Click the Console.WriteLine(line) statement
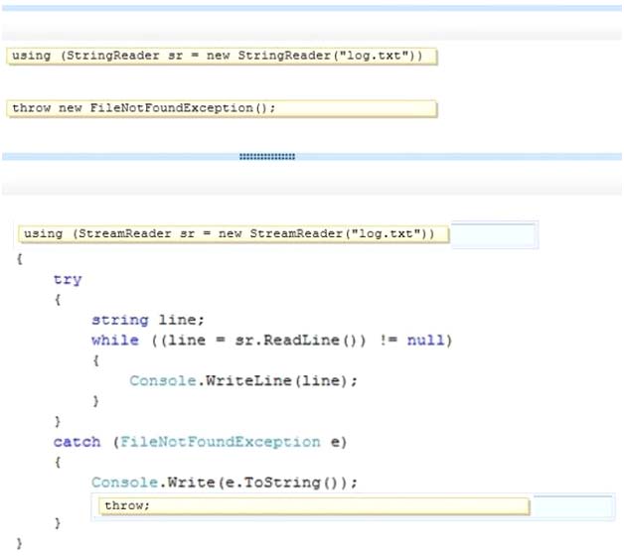624x559 pixels. coord(243,381)
